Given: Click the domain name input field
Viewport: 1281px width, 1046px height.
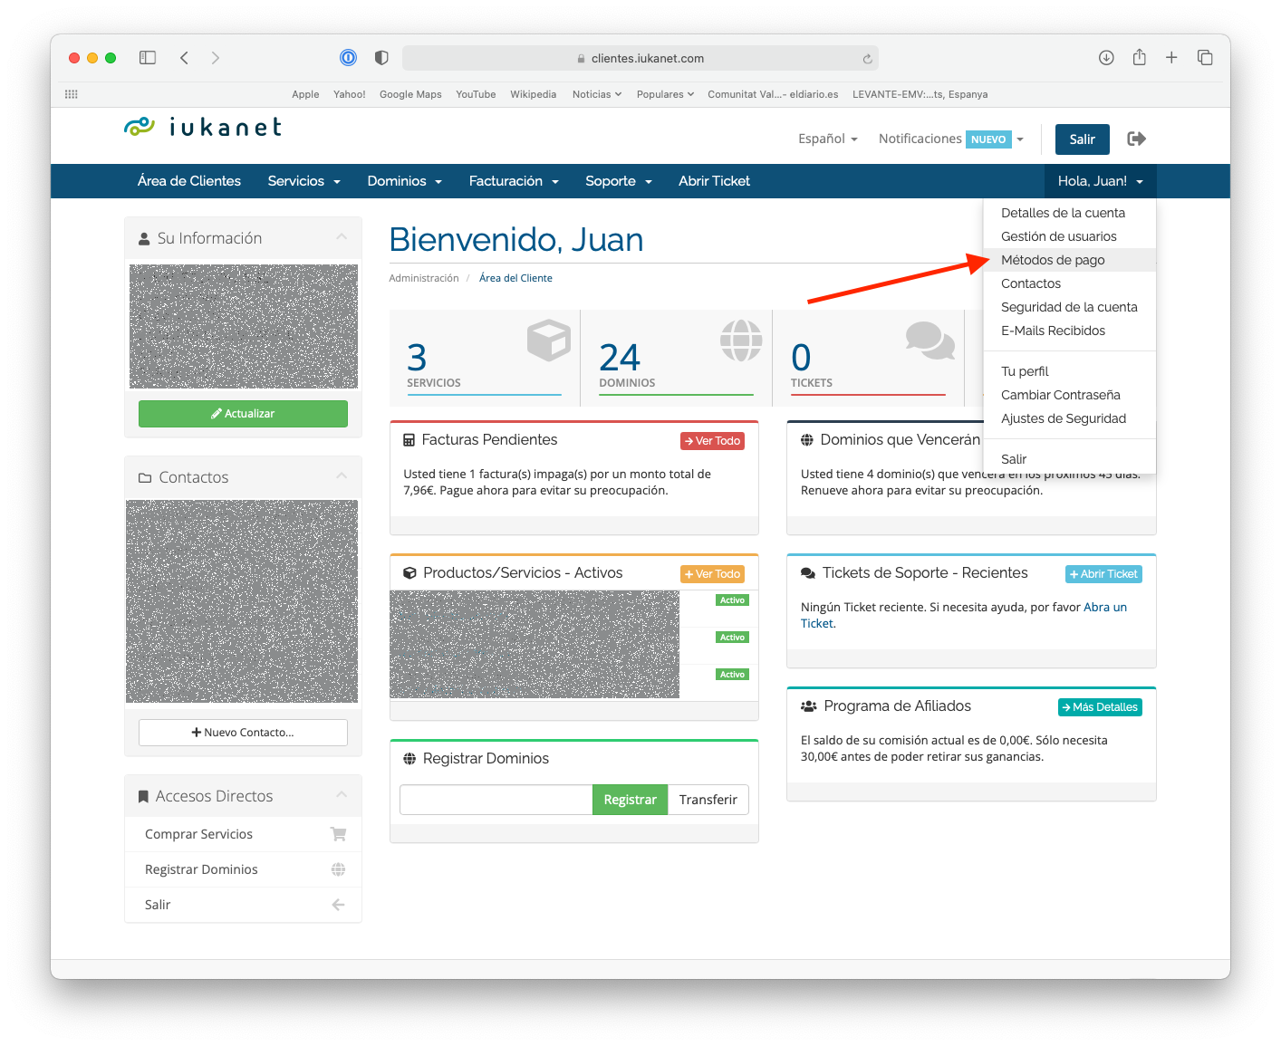Looking at the screenshot, I should pyautogui.click(x=496, y=800).
